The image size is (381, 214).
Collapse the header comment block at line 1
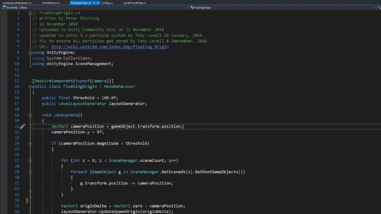30,13
